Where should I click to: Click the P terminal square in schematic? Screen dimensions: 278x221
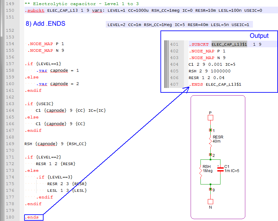[x=210, y=118]
